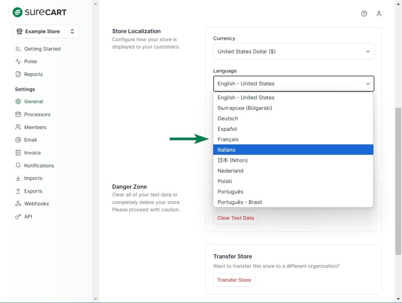Click the Webhooks icon in sidebar
The height and width of the screenshot is (303, 402).
click(x=18, y=204)
